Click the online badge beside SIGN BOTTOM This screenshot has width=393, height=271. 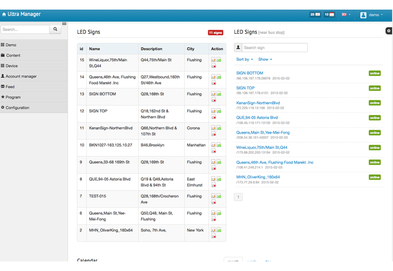374,74
